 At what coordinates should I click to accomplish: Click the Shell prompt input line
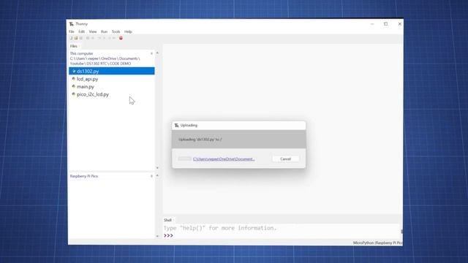click(282, 235)
